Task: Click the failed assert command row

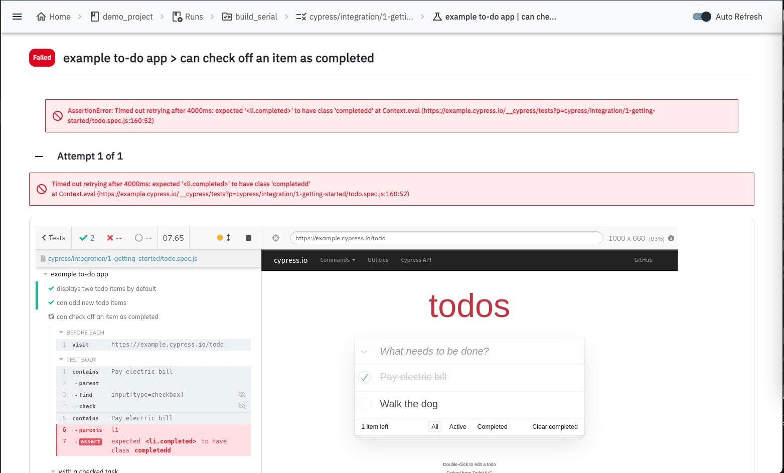Action: pos(153,446)
